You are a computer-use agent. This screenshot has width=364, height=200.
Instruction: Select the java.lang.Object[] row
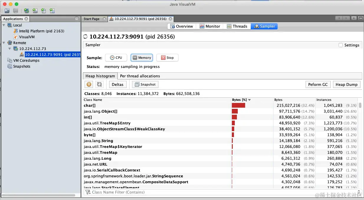tap(221, 111)
